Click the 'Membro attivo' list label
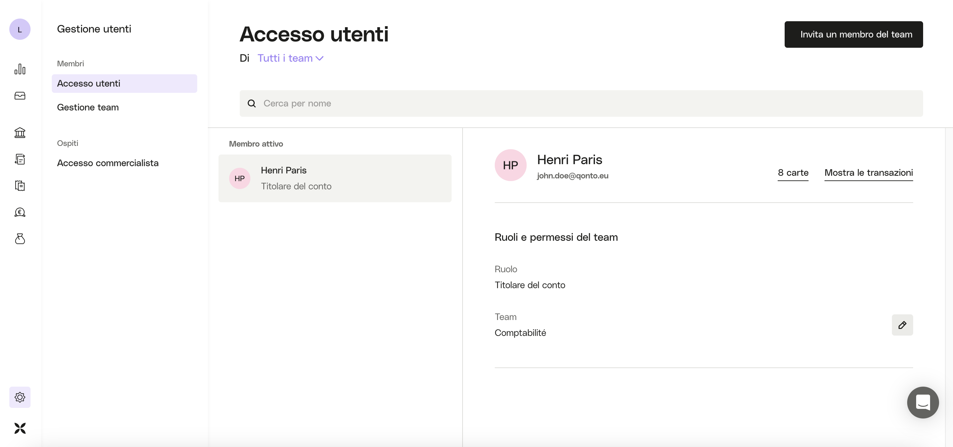The width and height of the screenshot is (953, 447). point(256,144)
